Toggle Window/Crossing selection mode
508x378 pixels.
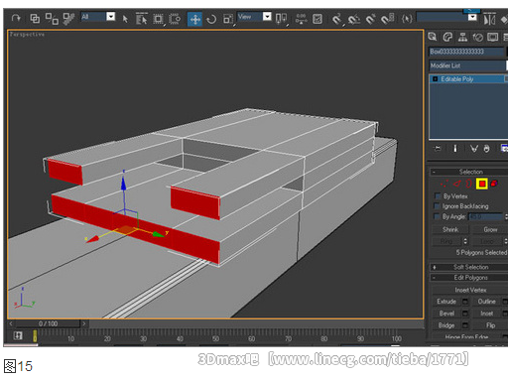click(x=175, y=19)
